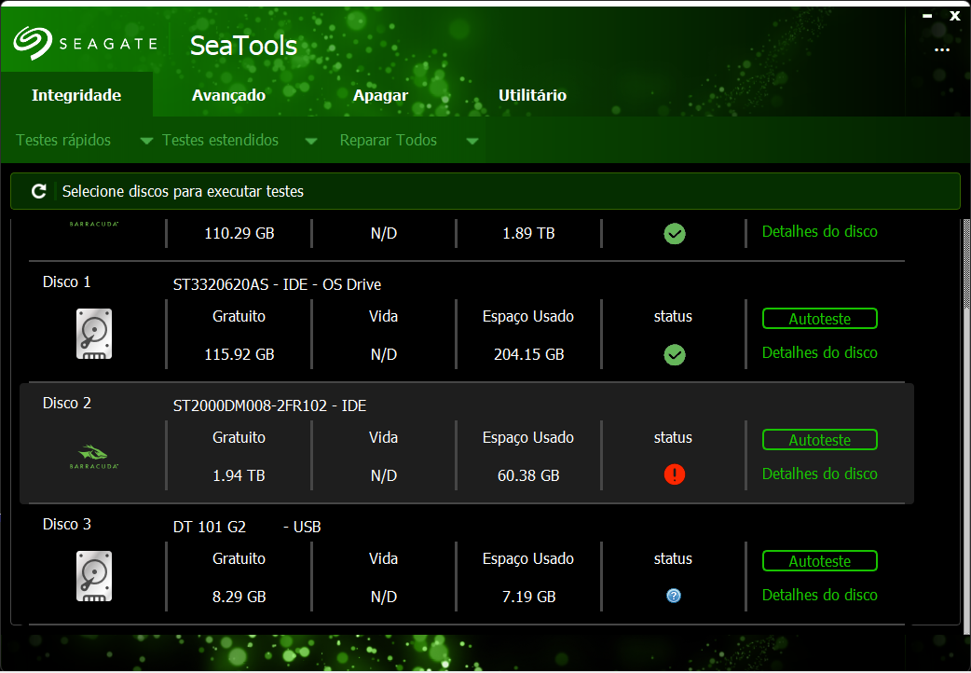Screen dimensions: 971x673
Task: Click the 204.15 GB used space value
Action: pos(529,354)
